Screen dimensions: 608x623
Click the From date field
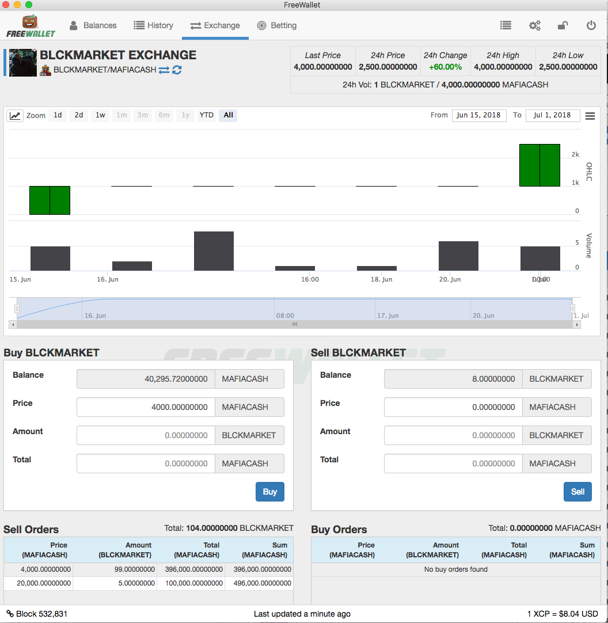pos(479,115)
